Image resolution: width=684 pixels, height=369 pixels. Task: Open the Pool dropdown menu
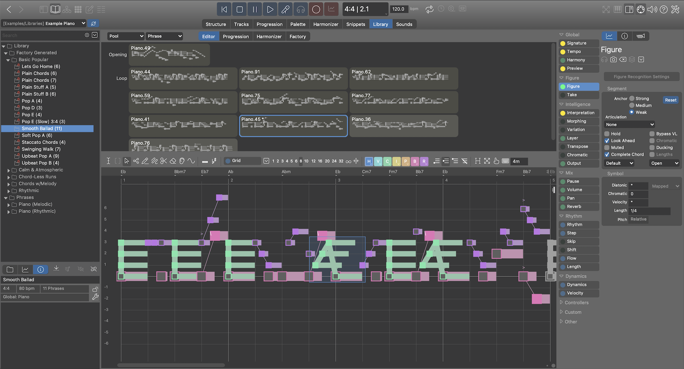126,36
